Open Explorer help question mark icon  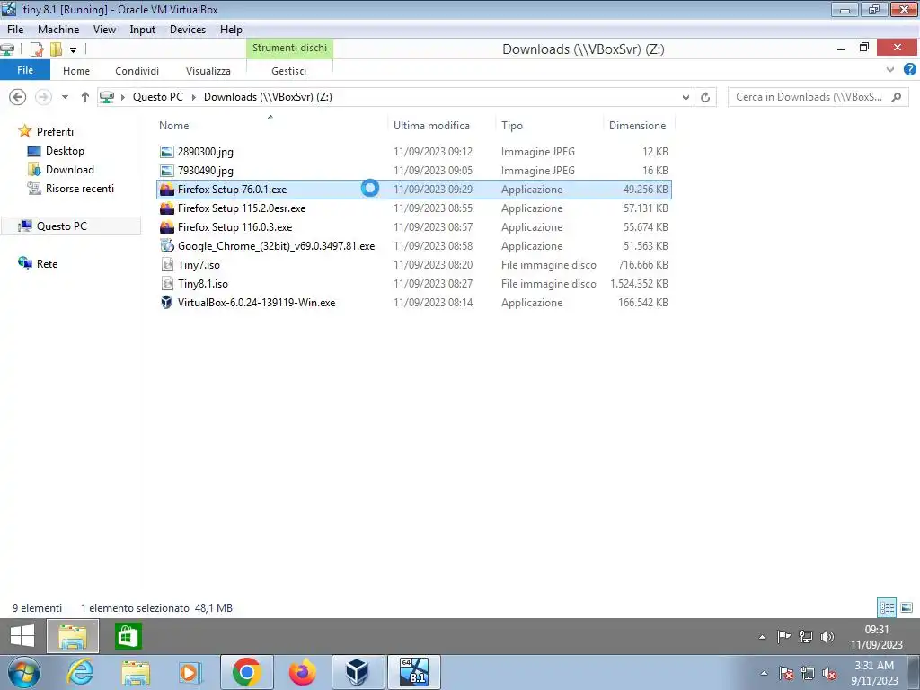click(909, 69)
